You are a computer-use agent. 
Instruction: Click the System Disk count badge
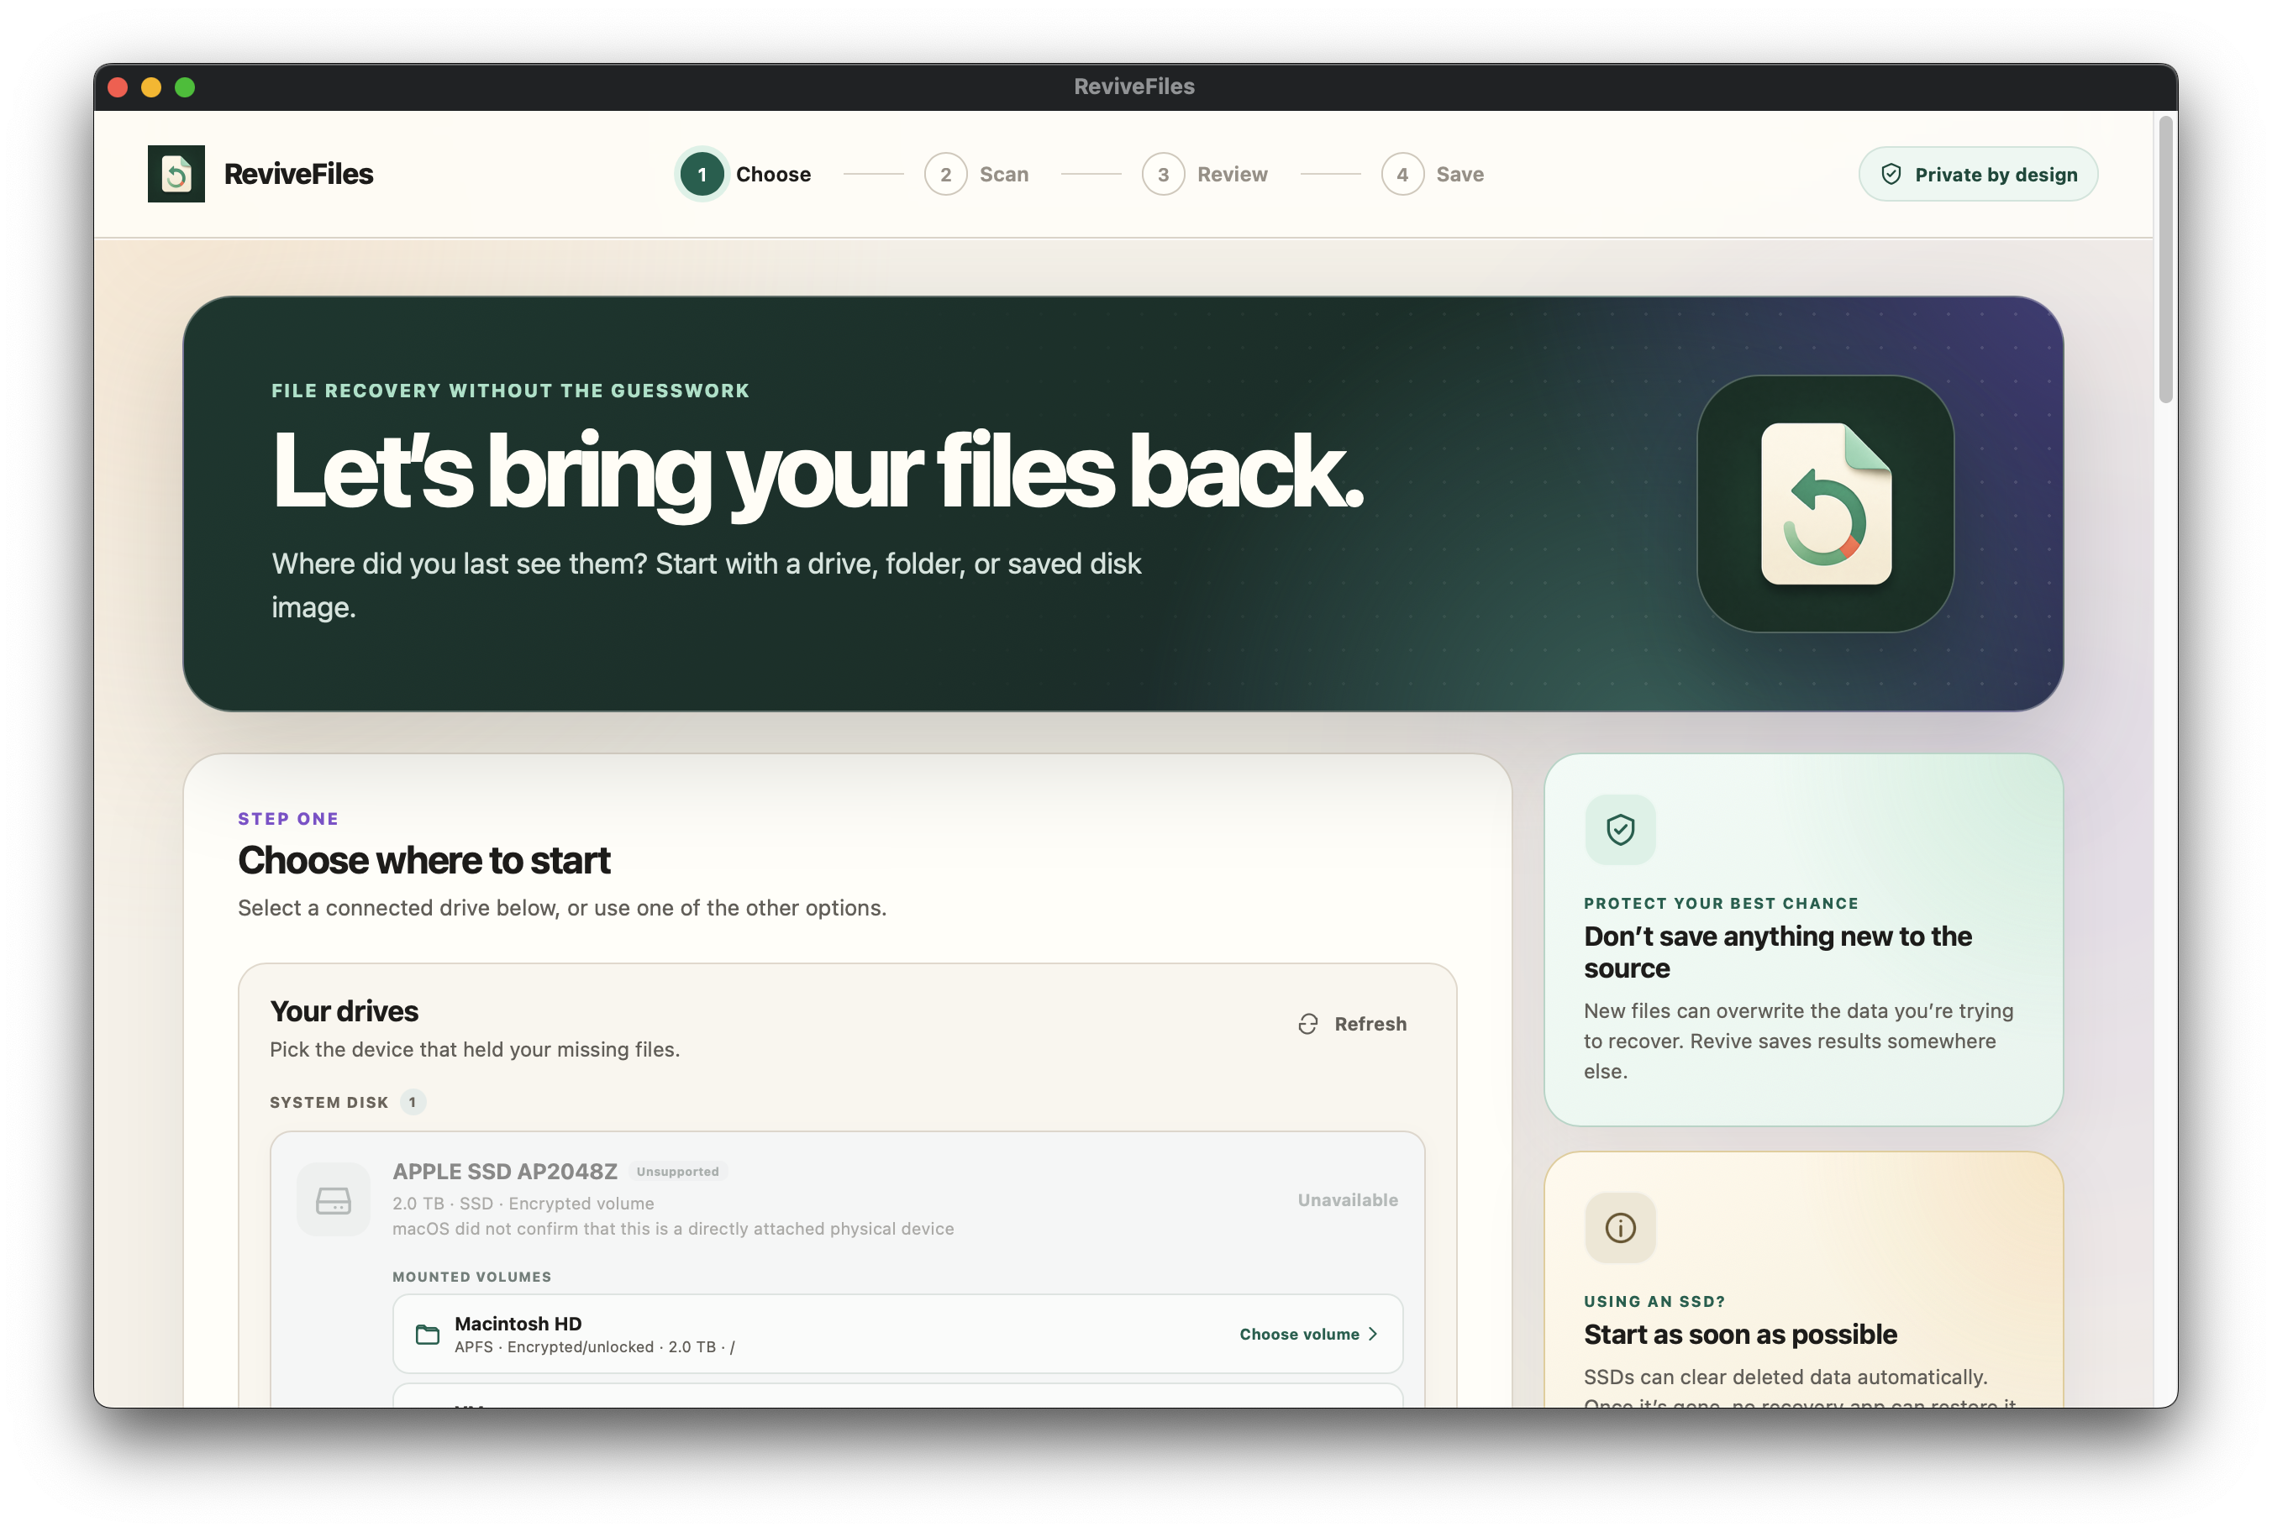(412, 1102)
